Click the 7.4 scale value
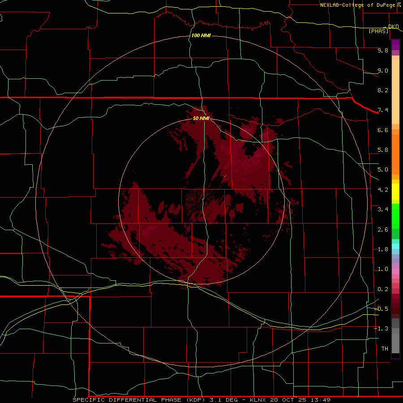 coord(383,110)
